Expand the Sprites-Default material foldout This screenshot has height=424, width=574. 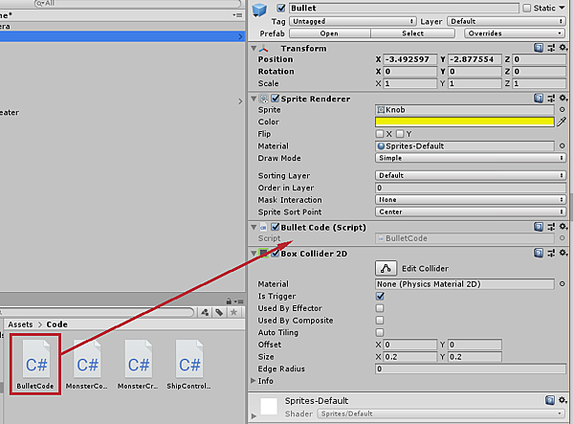(x=254, y=416)
